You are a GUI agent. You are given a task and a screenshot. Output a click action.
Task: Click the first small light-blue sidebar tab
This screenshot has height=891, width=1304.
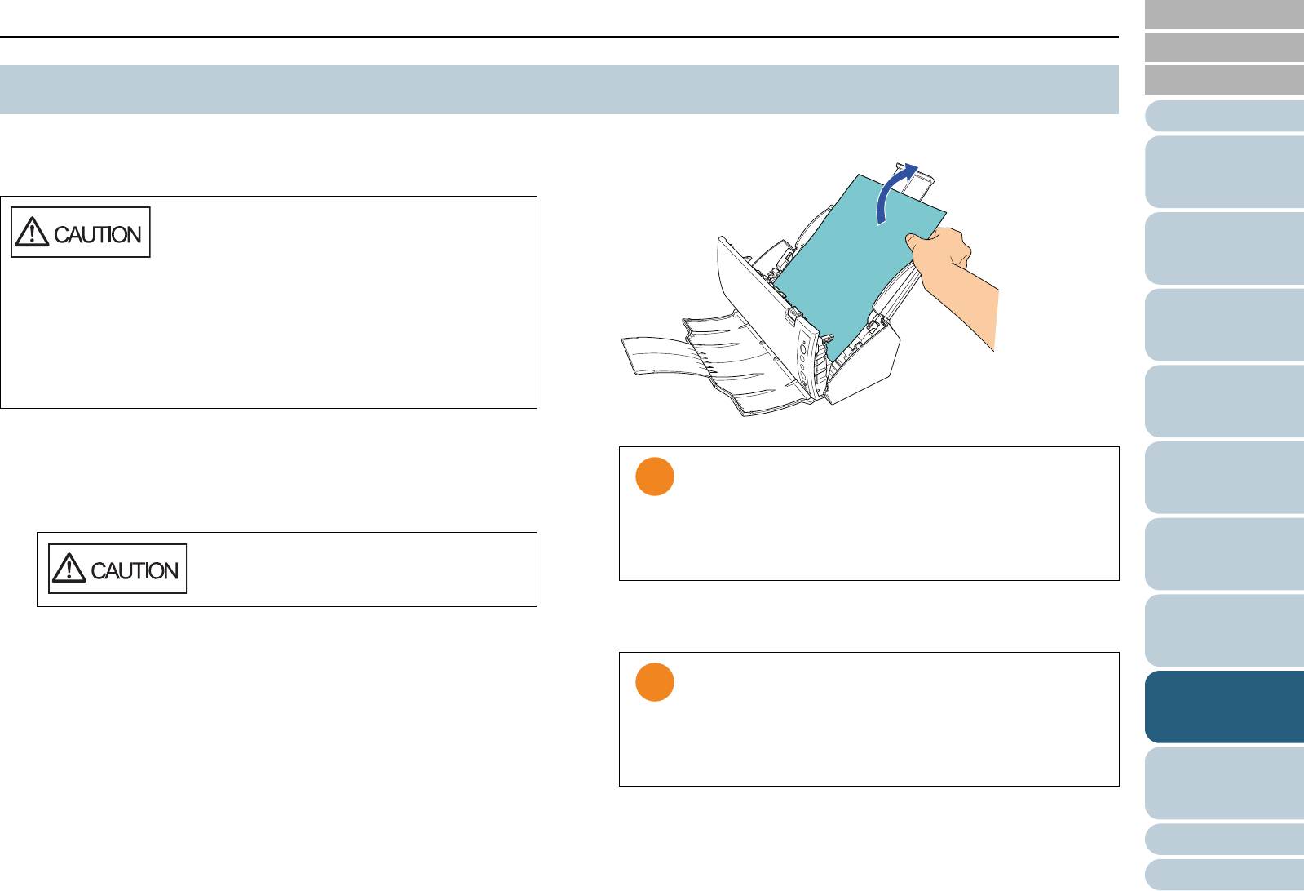tap(1224, 116)
